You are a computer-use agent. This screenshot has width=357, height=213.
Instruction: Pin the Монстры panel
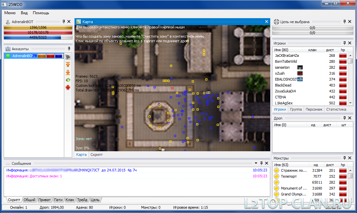[344, 158]
